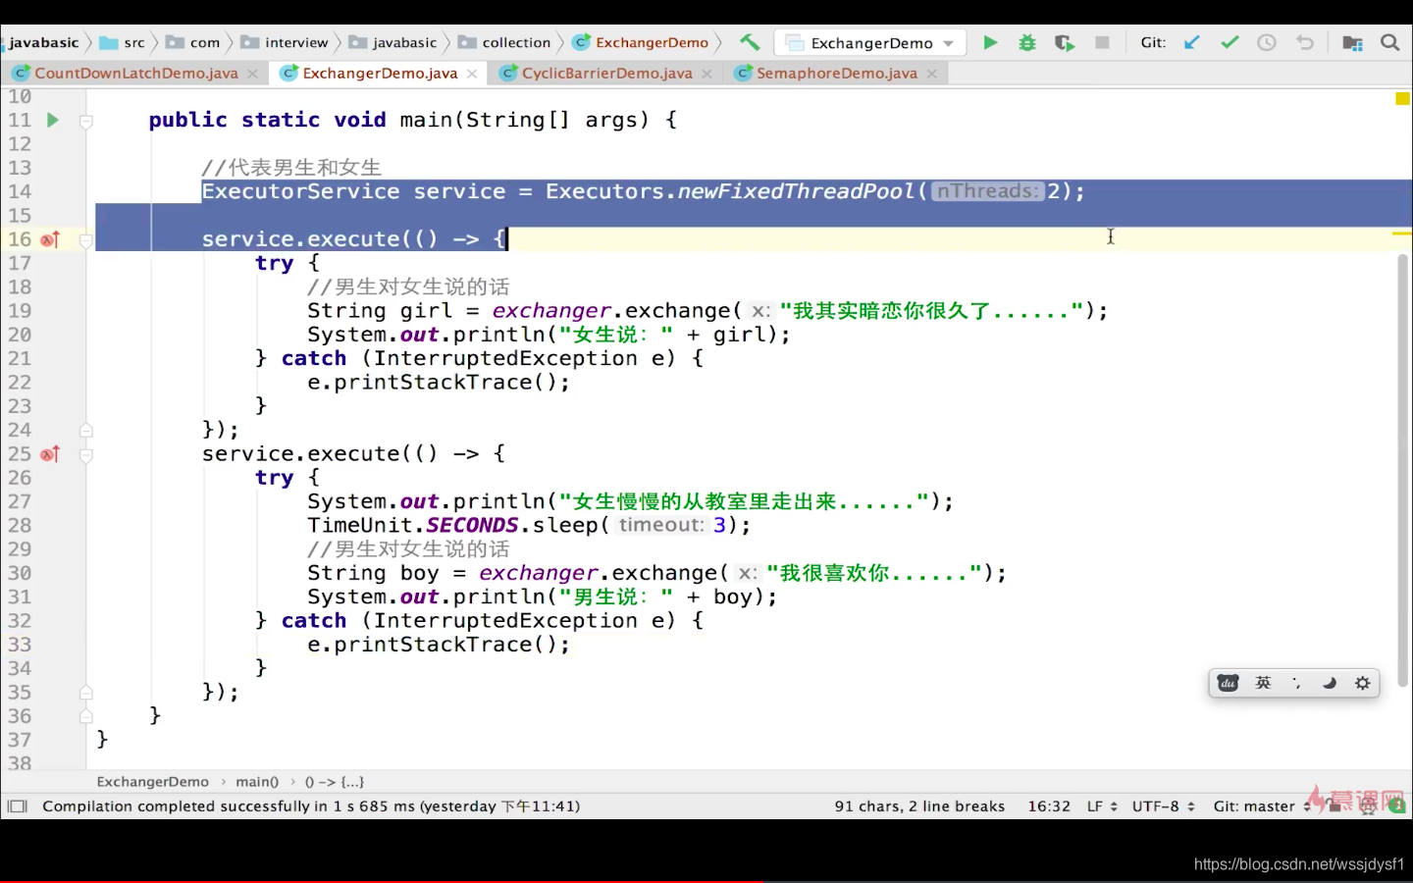This screenshot has width=1413, height=883.
Task: Click inspection warning indicator at editor top-right
Action: [x=1402, y=98]
